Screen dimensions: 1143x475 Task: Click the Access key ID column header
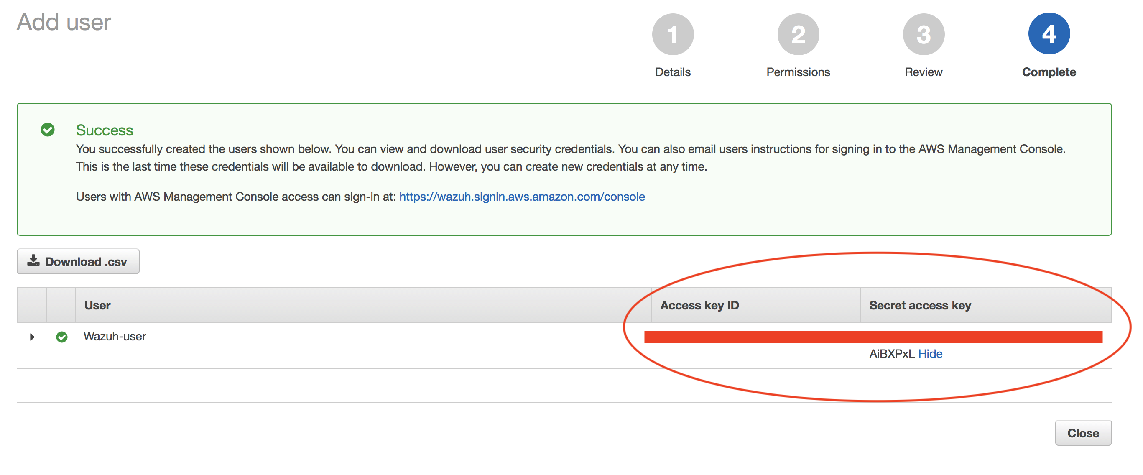699,305
